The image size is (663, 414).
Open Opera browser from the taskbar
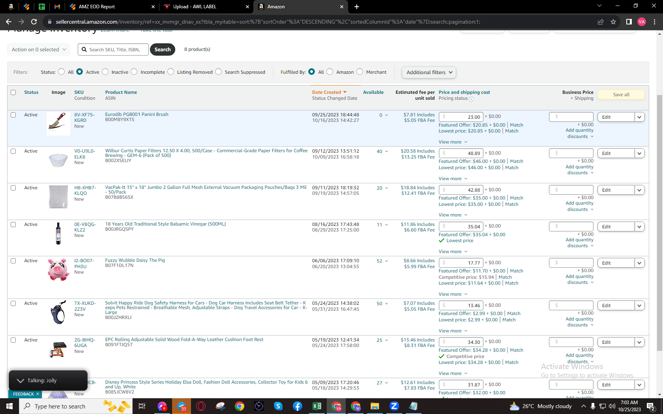pos(201,406)
